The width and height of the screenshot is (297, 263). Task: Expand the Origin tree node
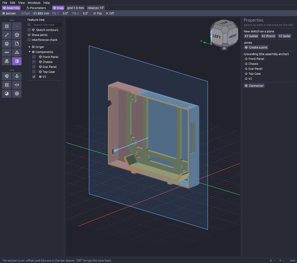click(29, 47)
